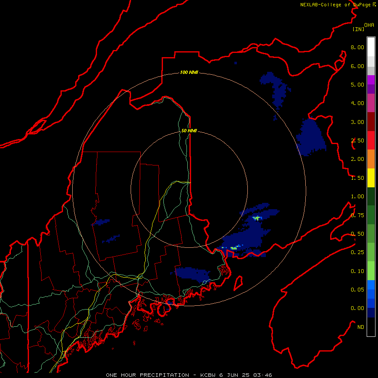Screen dimensions: 378x378
Task: Pick the black ND swatch in legend
Action: point(371,327)
